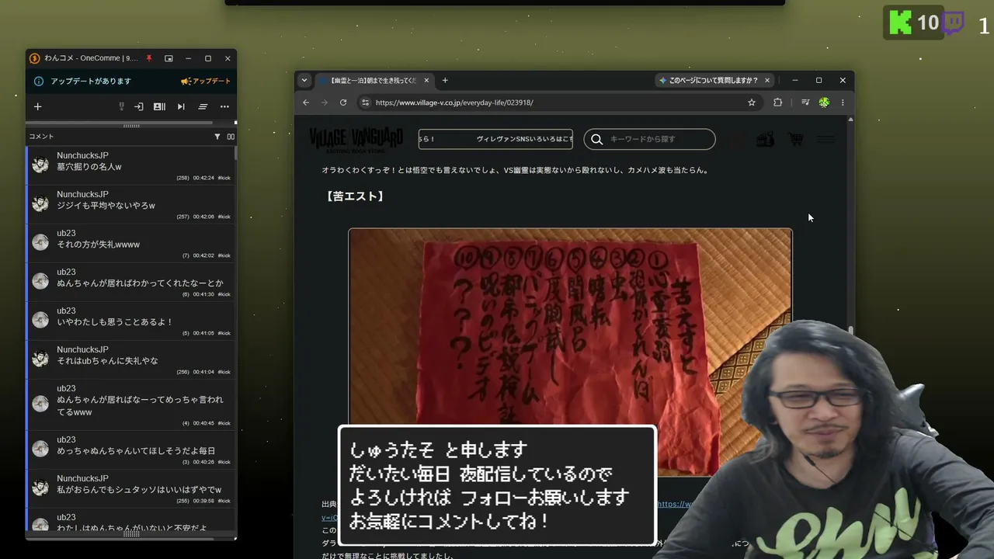The width and height of the screenshot is (994, 559).
Task: Go back in the browser
Action: coord(306,102)
